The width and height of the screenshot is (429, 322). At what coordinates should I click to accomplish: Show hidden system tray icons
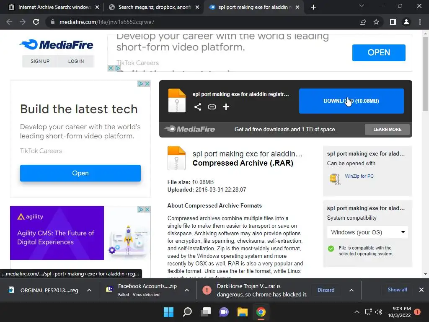pos(357,312)
